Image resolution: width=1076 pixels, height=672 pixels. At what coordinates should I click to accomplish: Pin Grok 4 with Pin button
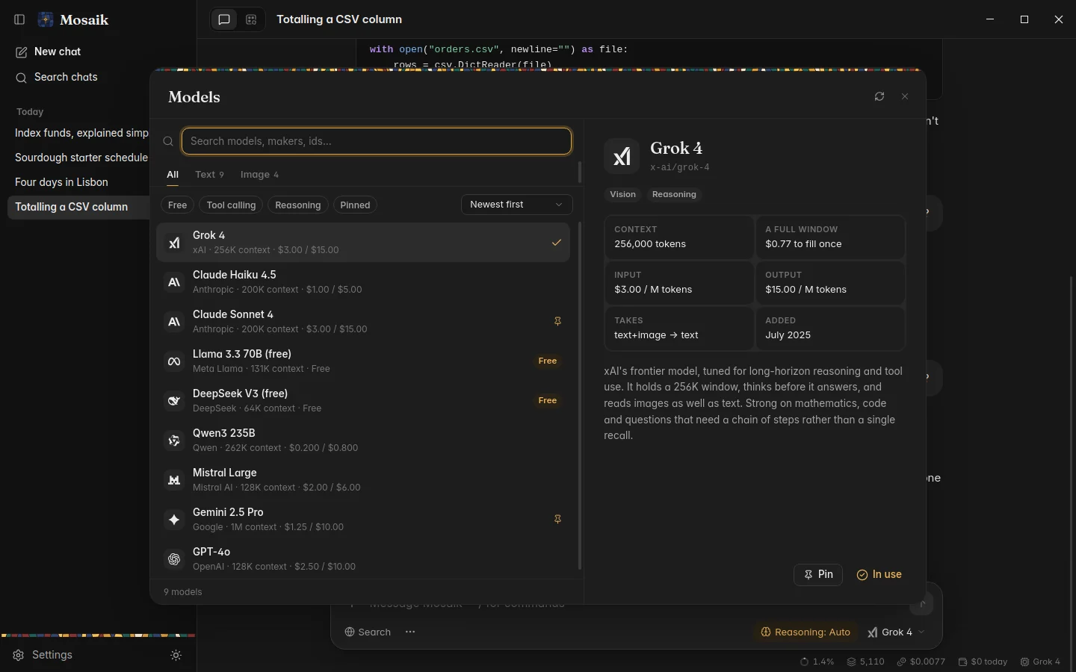tap(818, 575)
